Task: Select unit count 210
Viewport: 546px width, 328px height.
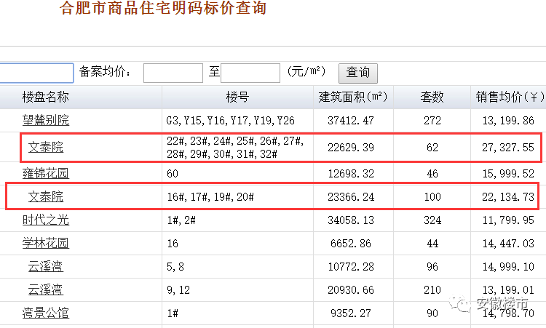Action: click(432, 290)
